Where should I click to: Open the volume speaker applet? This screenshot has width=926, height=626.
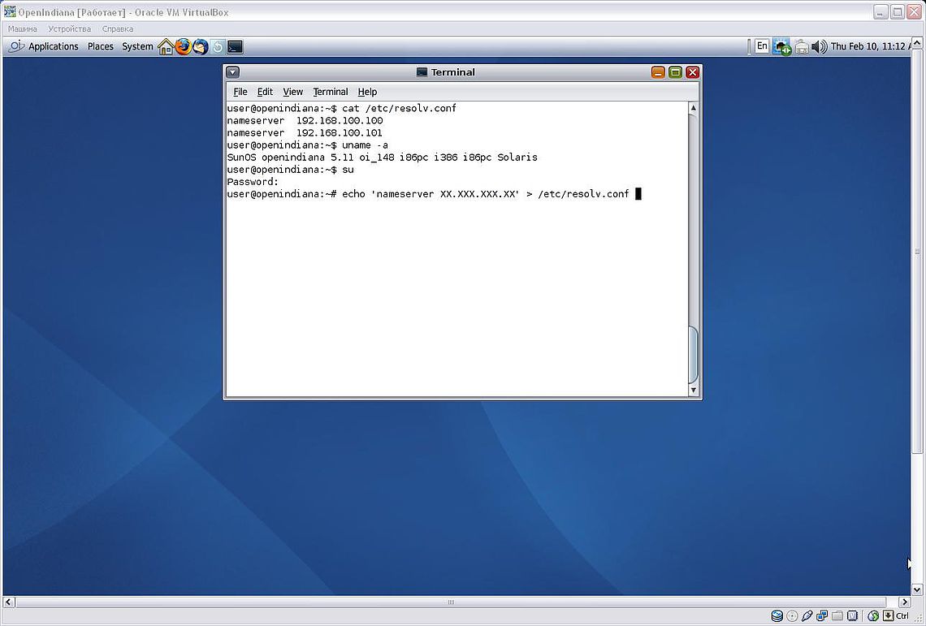[x=819, y=46]
